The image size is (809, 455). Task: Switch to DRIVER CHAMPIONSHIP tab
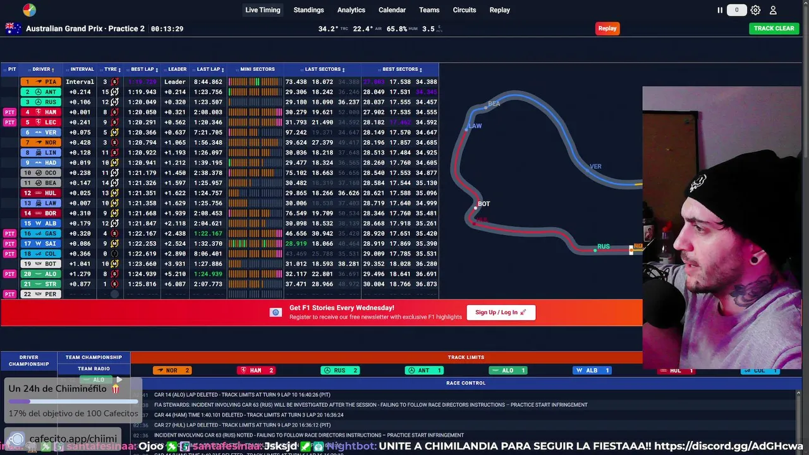(x=29, y=361)
